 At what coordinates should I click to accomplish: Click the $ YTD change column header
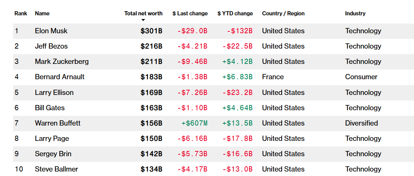235,13
